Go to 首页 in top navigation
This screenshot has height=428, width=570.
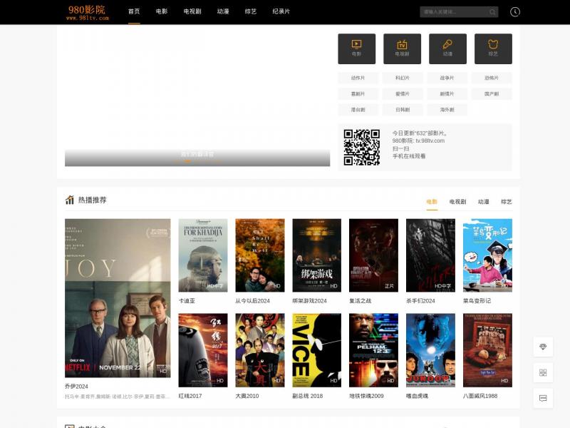[x=134, y=11]
